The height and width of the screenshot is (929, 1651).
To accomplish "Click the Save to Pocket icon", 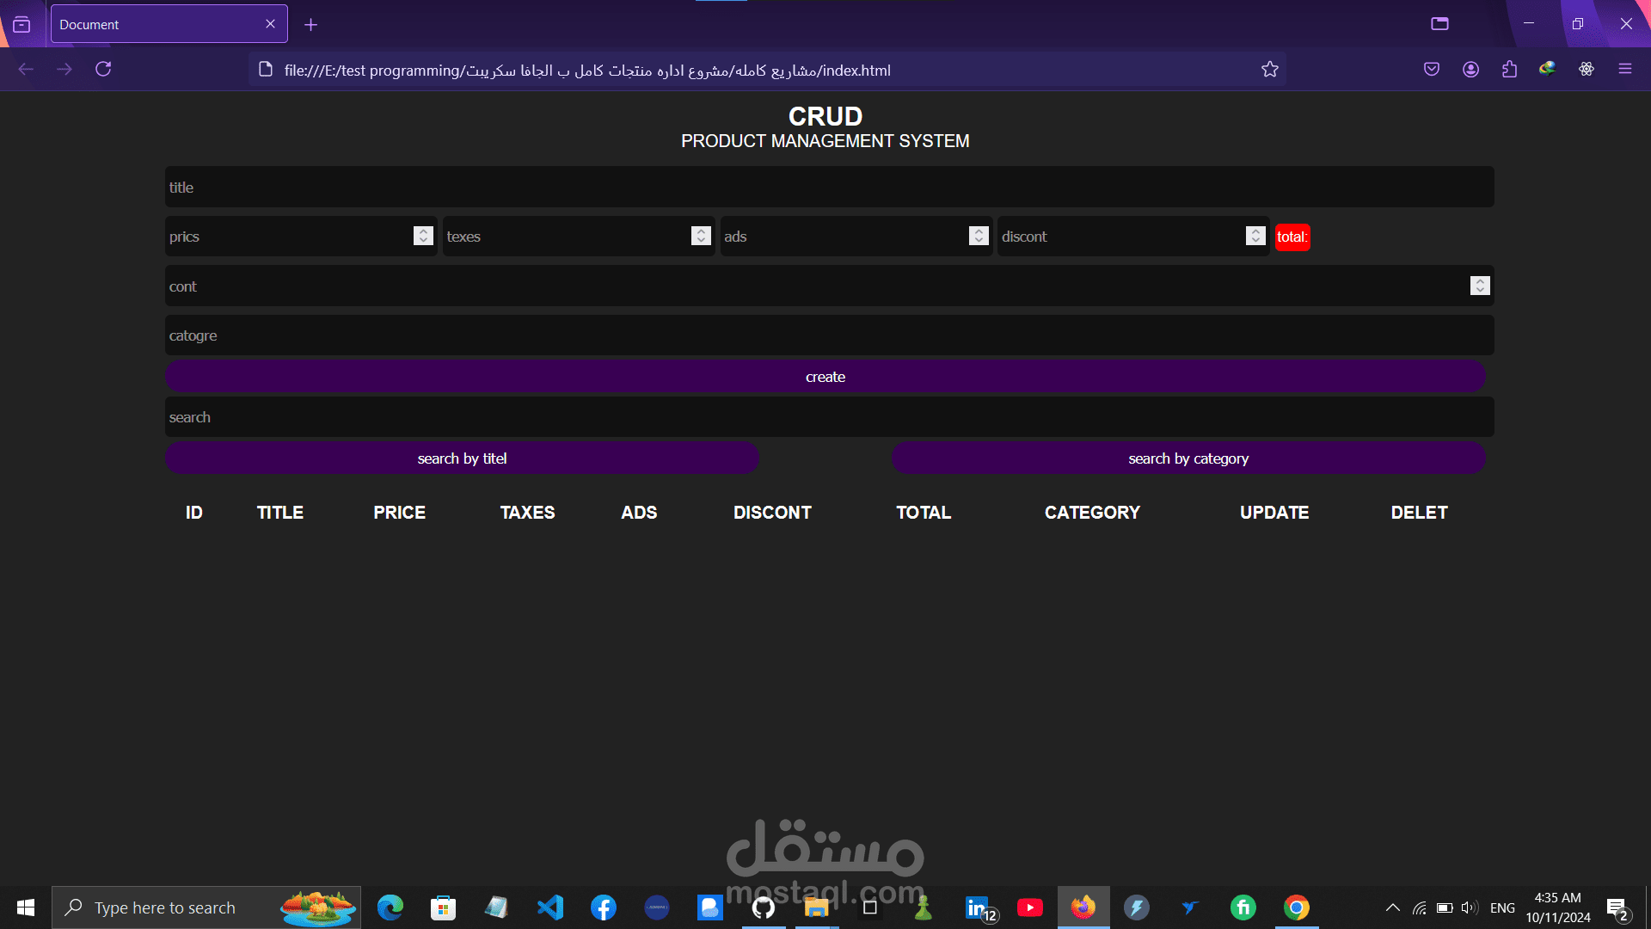I will tap(1432, 70).
